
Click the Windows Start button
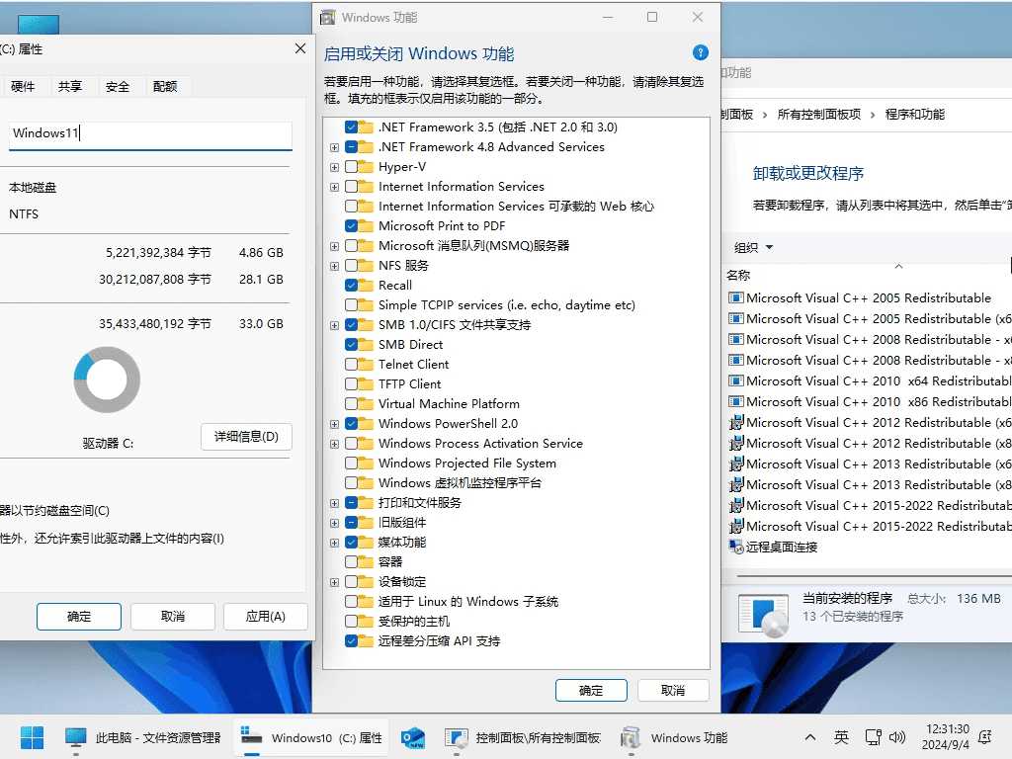click(33, 737)
